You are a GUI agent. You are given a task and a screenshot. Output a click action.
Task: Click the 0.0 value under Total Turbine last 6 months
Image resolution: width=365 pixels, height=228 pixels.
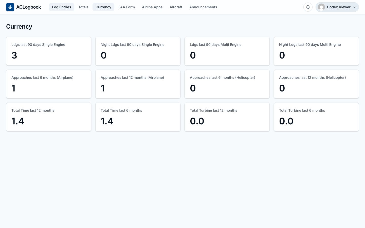286,121
